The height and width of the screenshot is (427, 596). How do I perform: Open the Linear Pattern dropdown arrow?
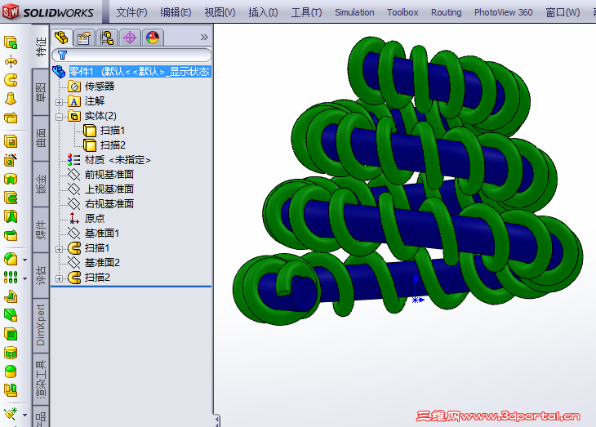pyautogui.click(x=24, y=278)
